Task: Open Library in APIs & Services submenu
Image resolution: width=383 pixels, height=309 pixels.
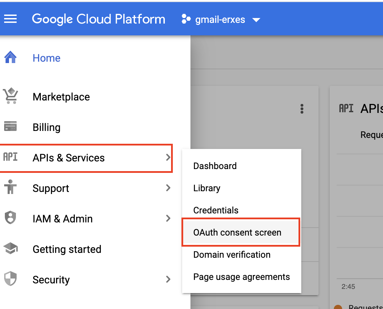Action: point(207,188)
